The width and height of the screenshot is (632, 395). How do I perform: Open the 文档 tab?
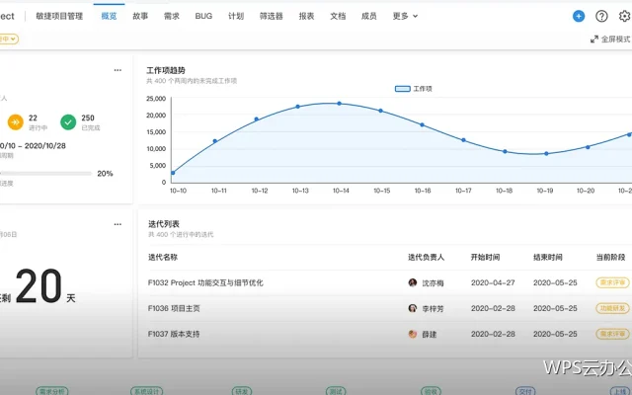coord(338,16)
